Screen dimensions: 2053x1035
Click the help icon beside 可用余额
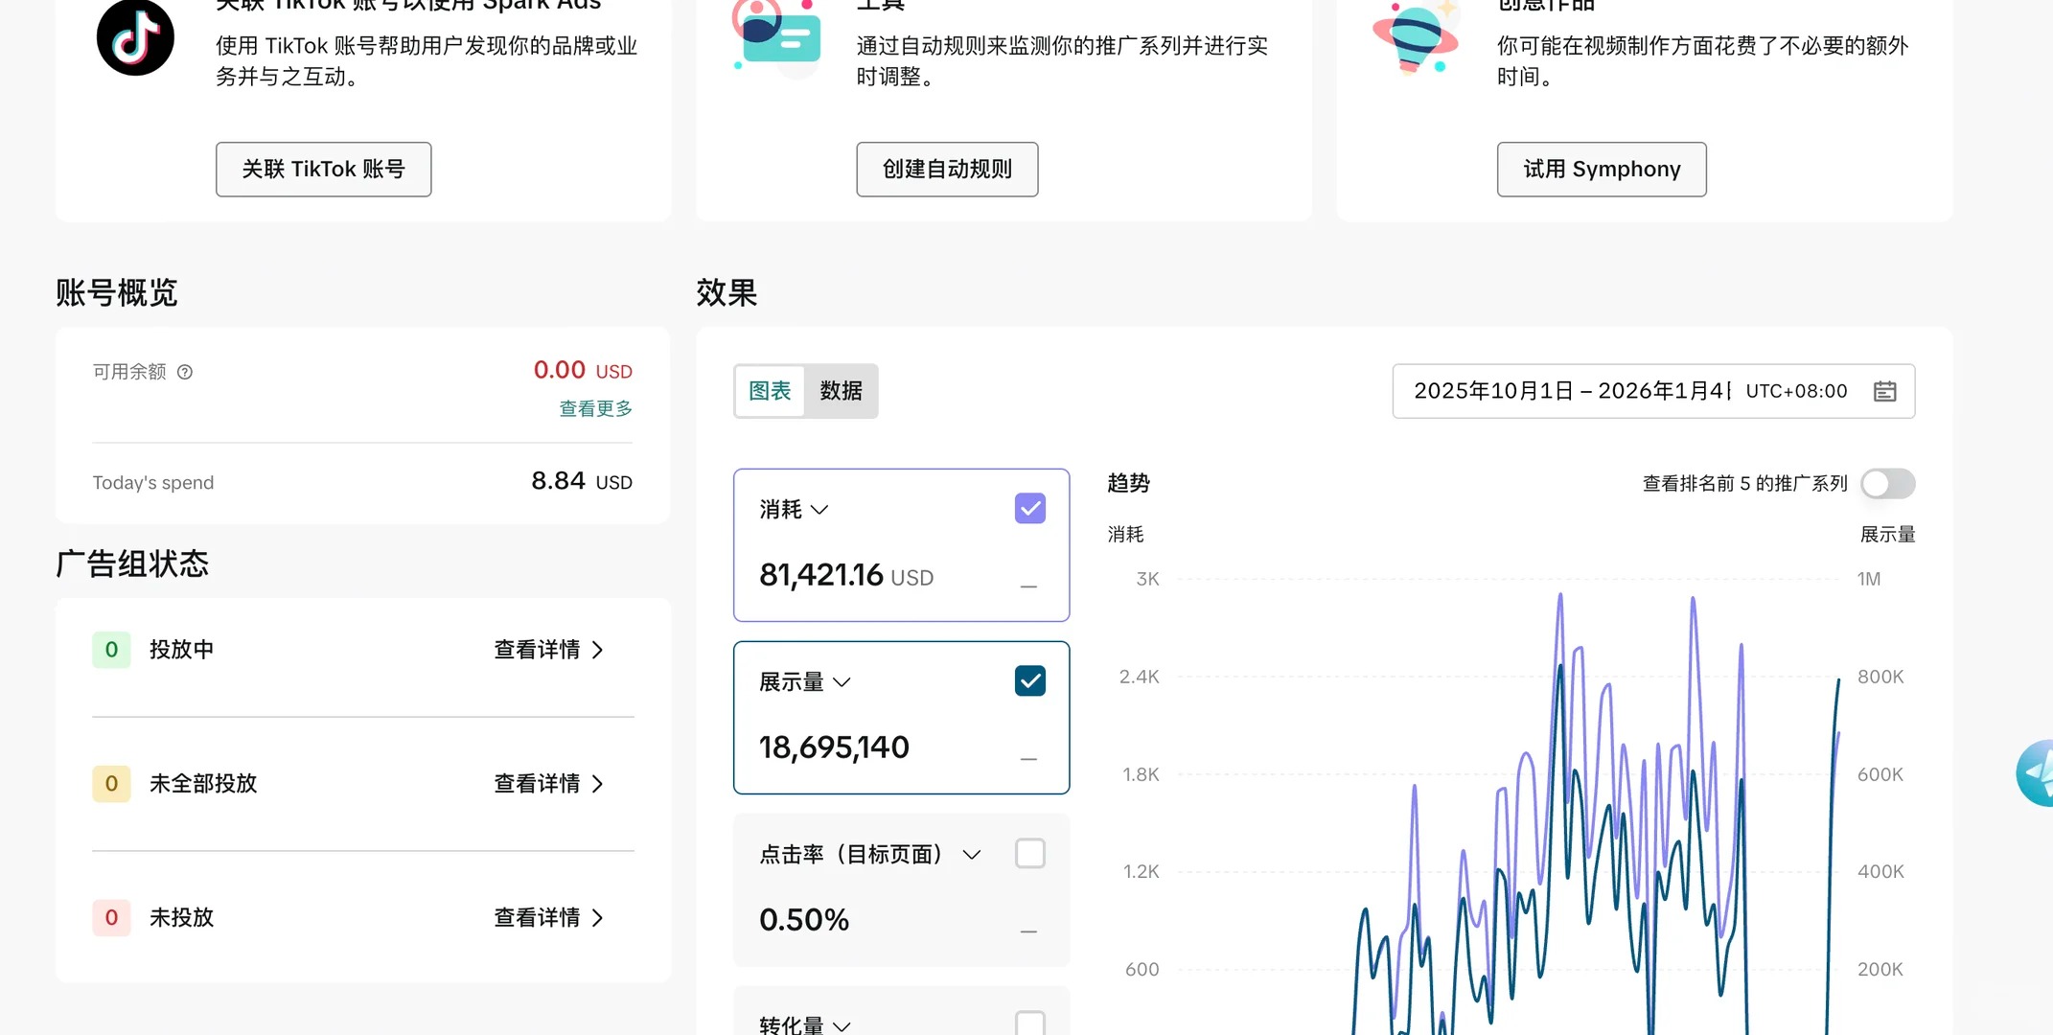[x=185, y=372]
